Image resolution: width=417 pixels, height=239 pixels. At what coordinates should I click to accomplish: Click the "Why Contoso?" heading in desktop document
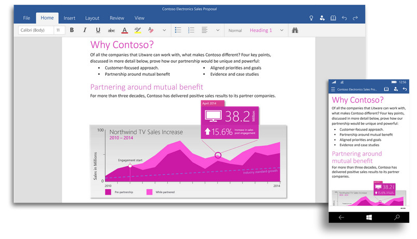pyautogui.click(x=122, y=45)
